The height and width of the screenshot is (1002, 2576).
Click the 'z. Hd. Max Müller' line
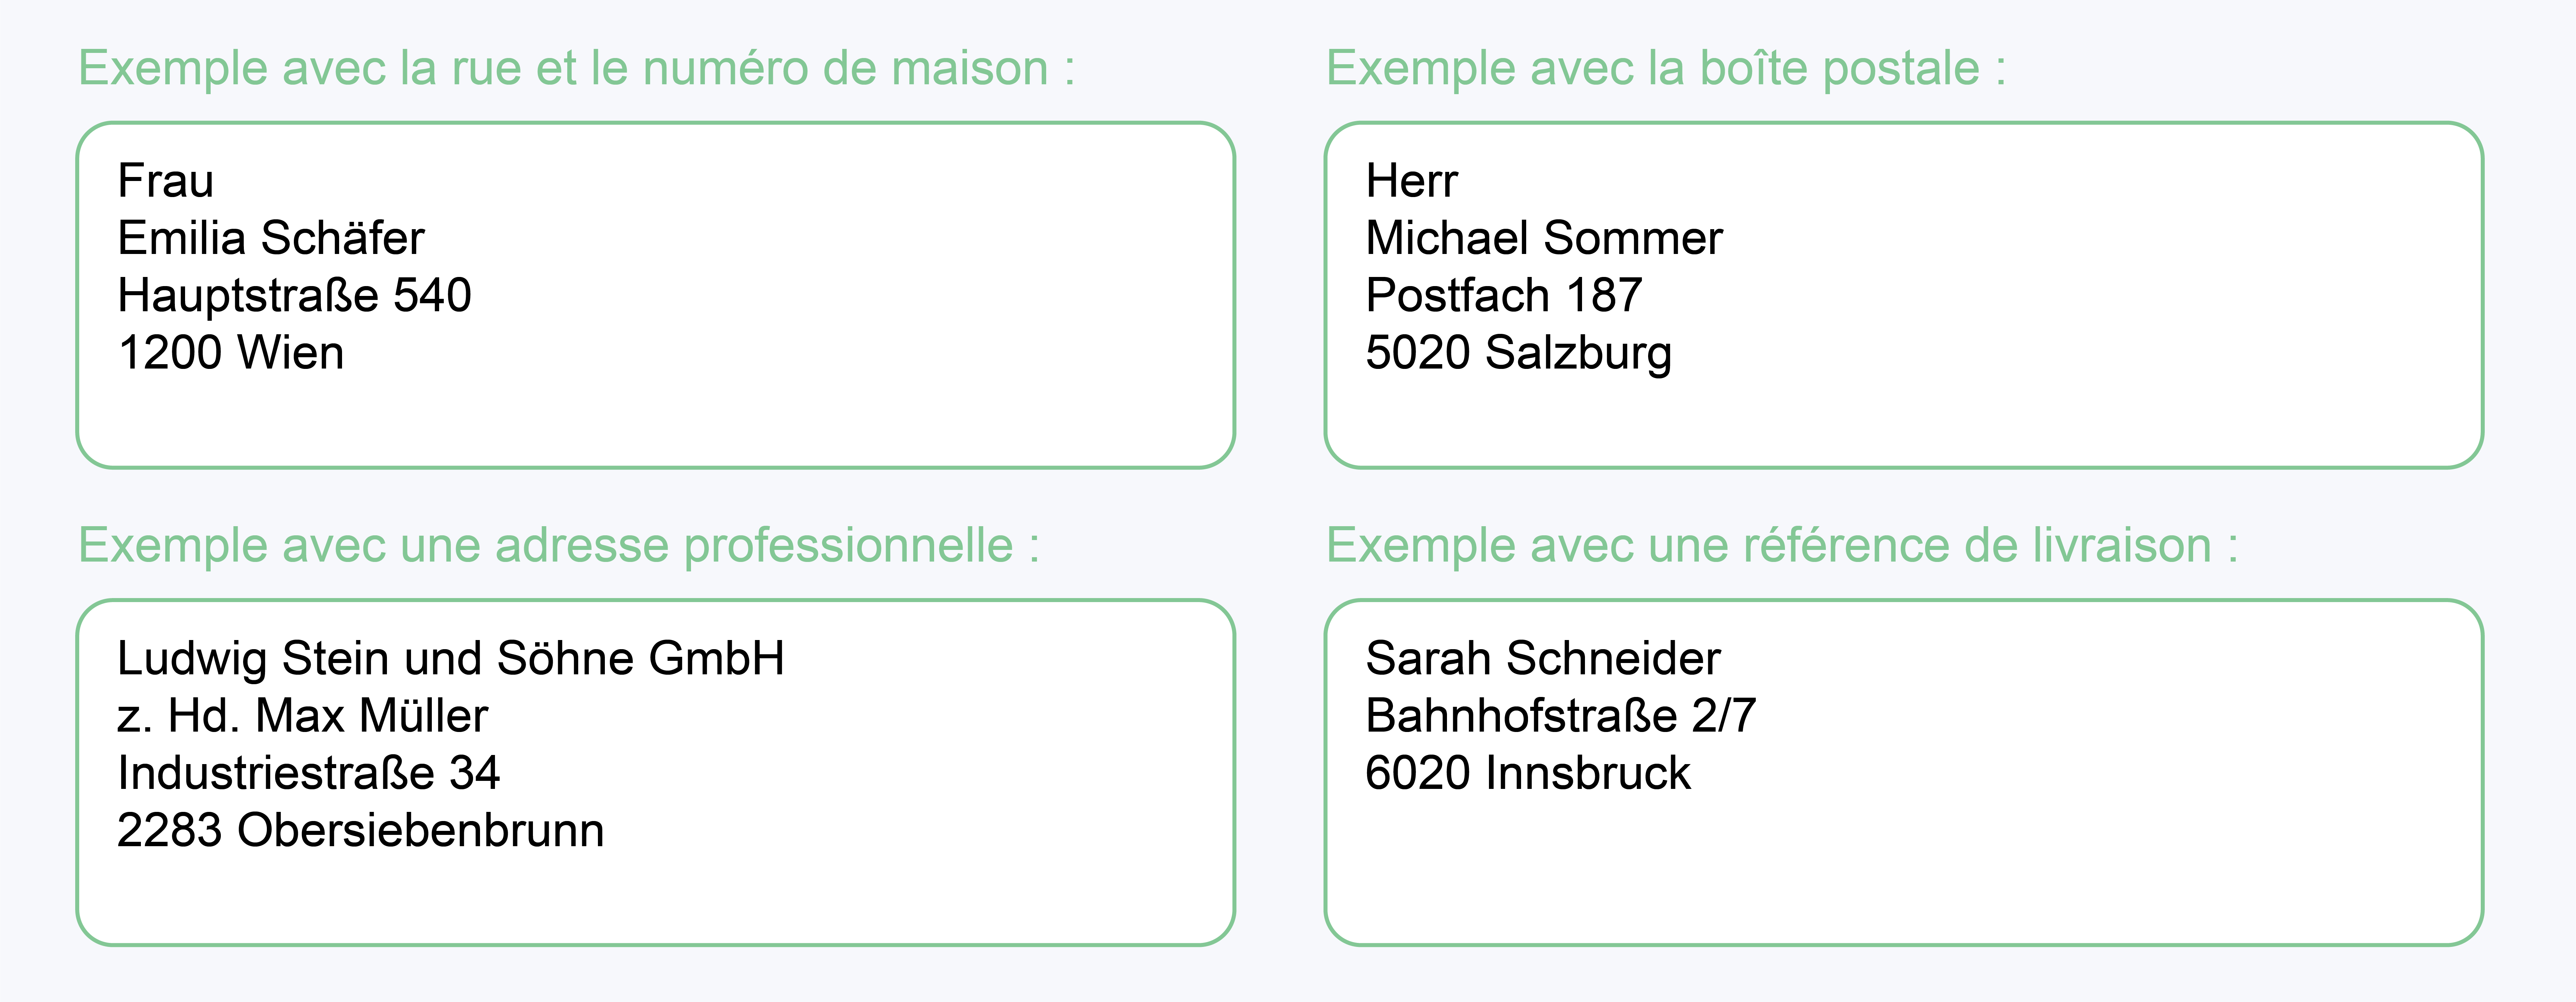302,716
